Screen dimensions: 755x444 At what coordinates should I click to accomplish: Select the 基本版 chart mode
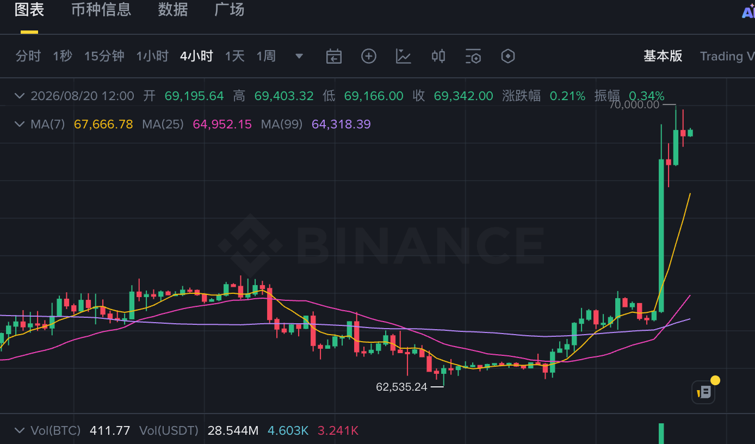(663, 56)
